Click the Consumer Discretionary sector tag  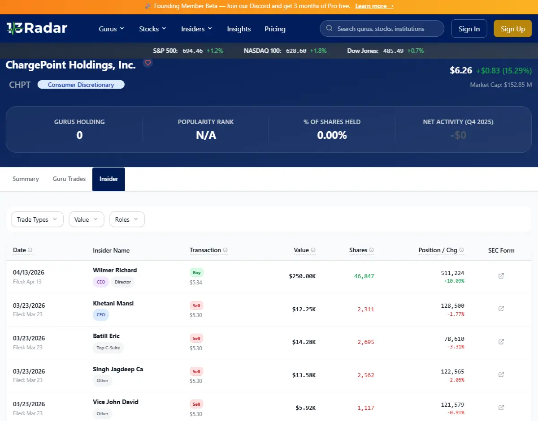(81, 85)
